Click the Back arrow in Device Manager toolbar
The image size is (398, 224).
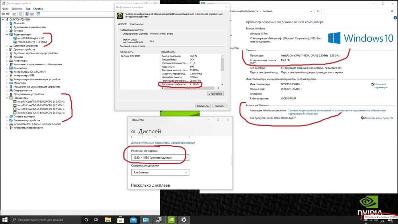(x=3, y=14)
